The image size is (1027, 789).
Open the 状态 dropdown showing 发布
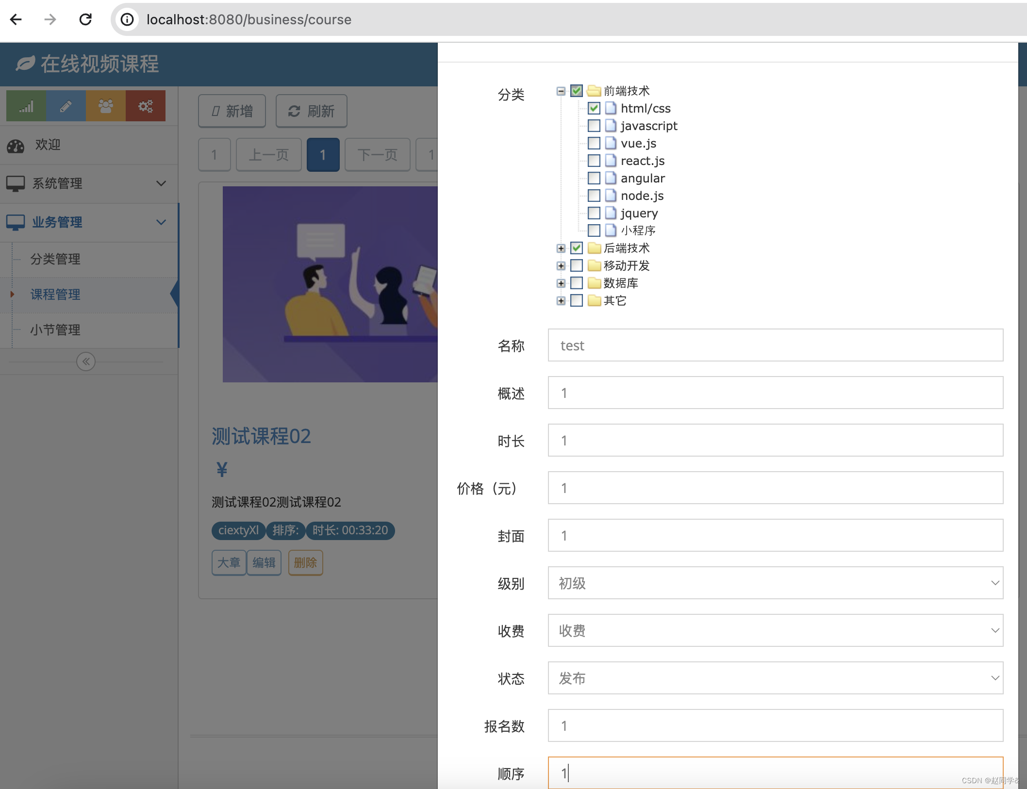click(x=775, y=678)
